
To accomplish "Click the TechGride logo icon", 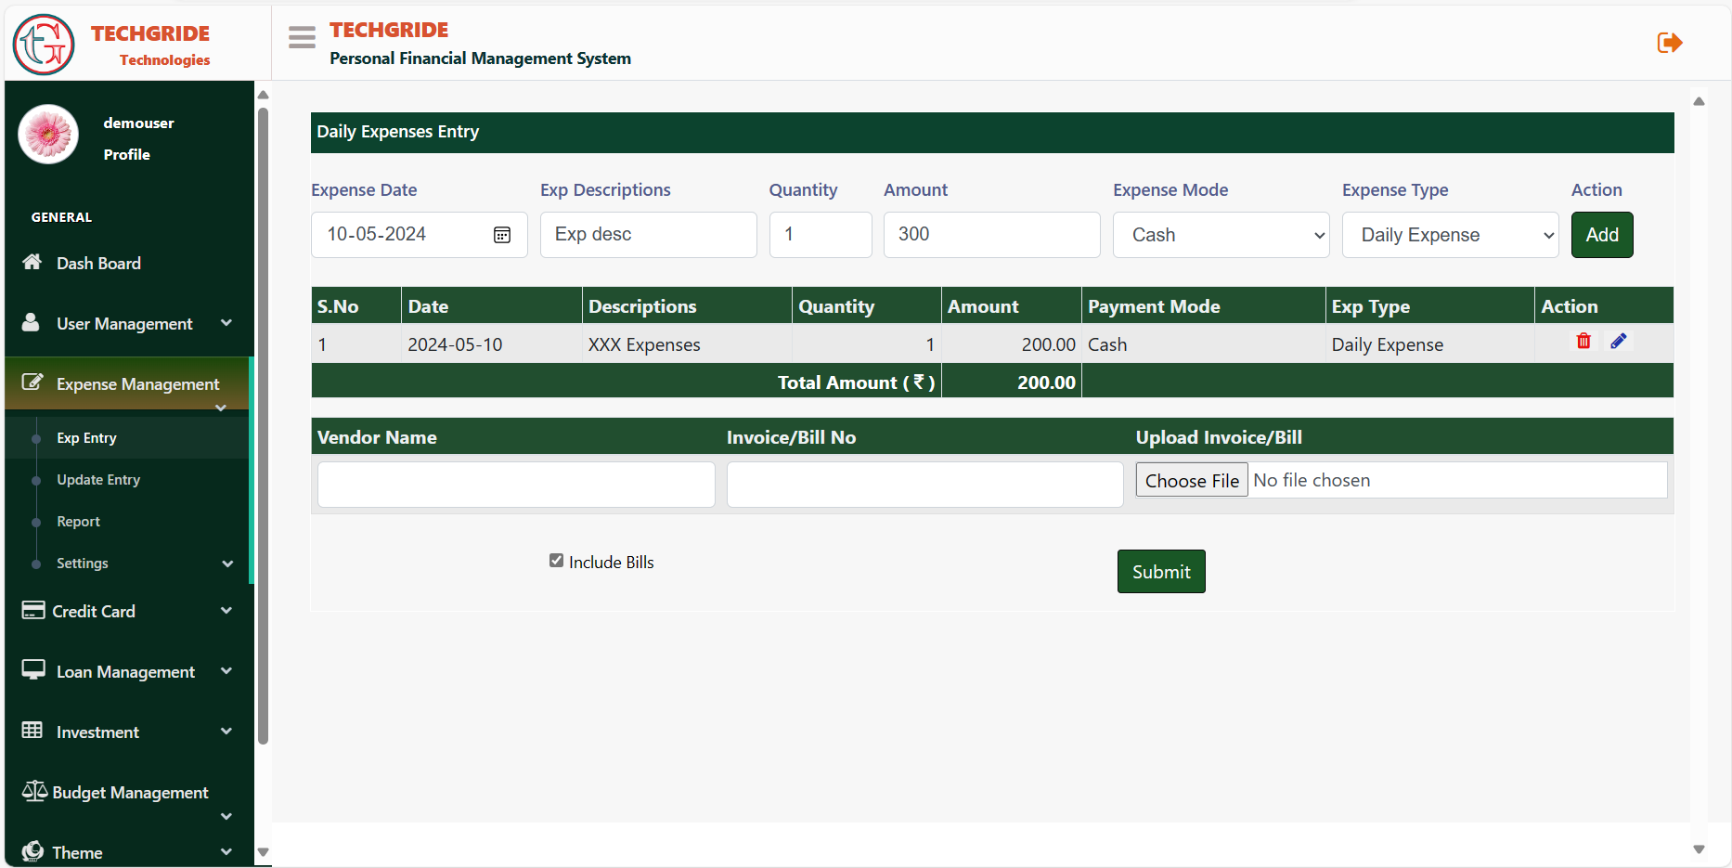I will point(44,44).
